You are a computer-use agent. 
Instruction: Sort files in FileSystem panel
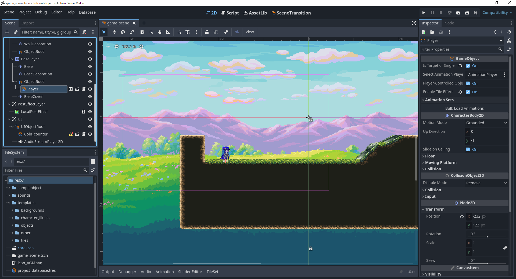point(93,170)
